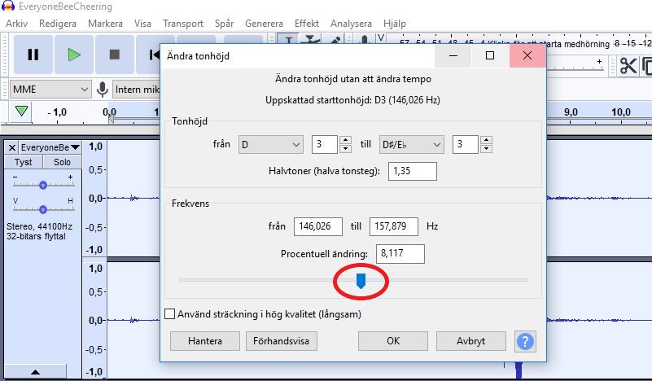Decrease the 'till' octave with down spinner
The height and width of the screenshot is (381, 652).
click(x=486, y=149)
